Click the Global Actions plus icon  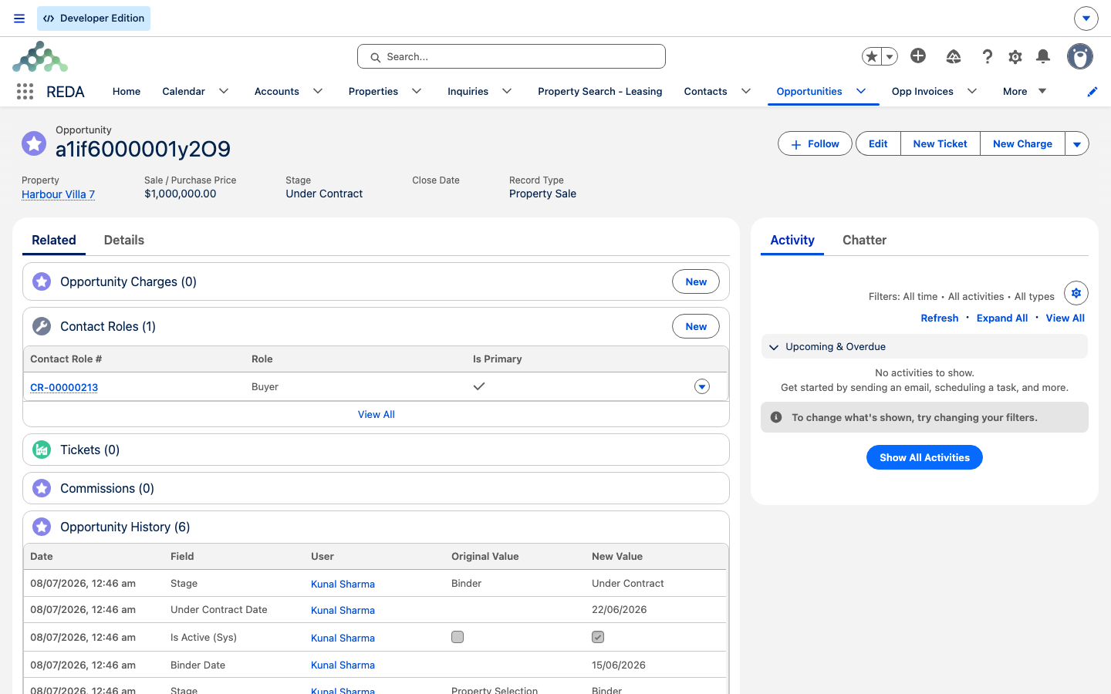918,56
